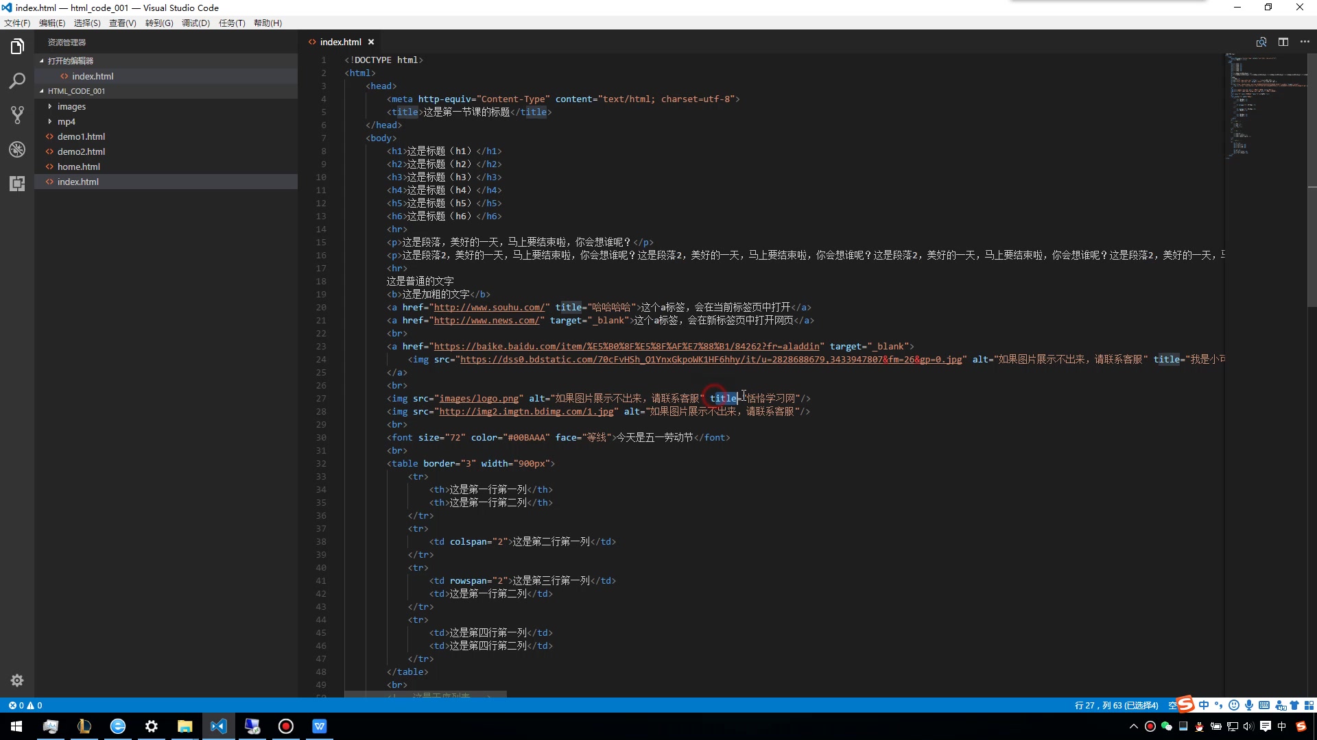Expand the images folder

(71, 106)
